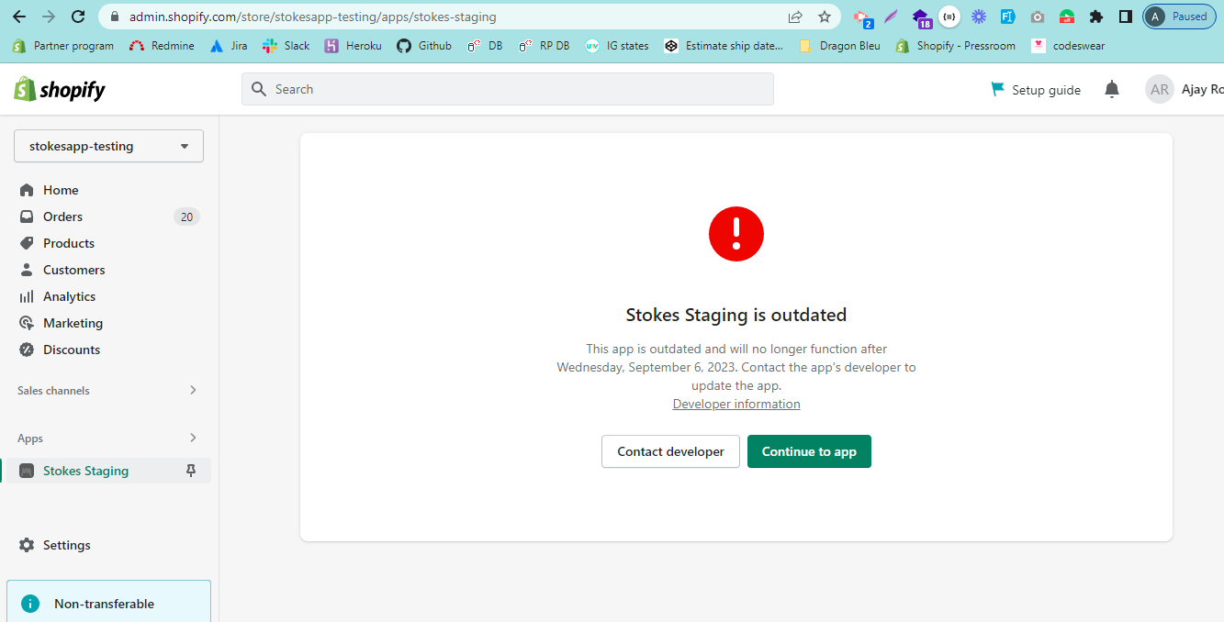Click the share page icon in address bar
This screenshot has height=622, width=1224.
tap(795, 17)
